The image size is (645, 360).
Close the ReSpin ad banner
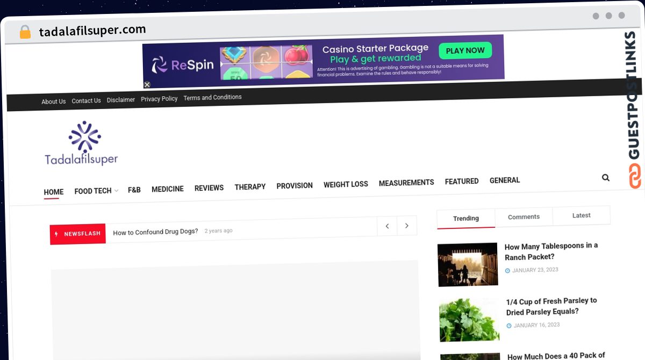147,84
